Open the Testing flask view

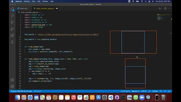tap(12, 42)
